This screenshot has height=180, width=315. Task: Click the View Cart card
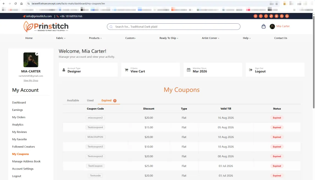tap(150, 70)
